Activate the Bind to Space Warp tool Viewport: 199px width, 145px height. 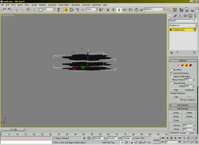28,10
